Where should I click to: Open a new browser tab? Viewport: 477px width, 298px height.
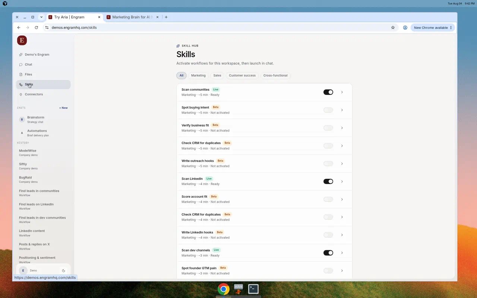pyautogui.click(x=166, y=17)
